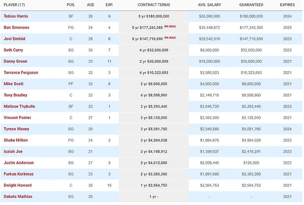
Task: Click Mike Scott in player list
Action: point(14,84)
